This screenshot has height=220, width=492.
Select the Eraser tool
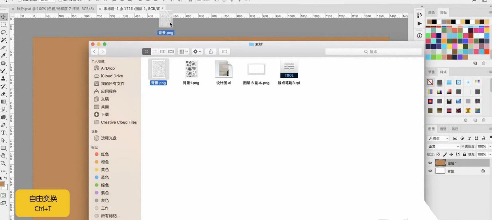tap(3, 94)
